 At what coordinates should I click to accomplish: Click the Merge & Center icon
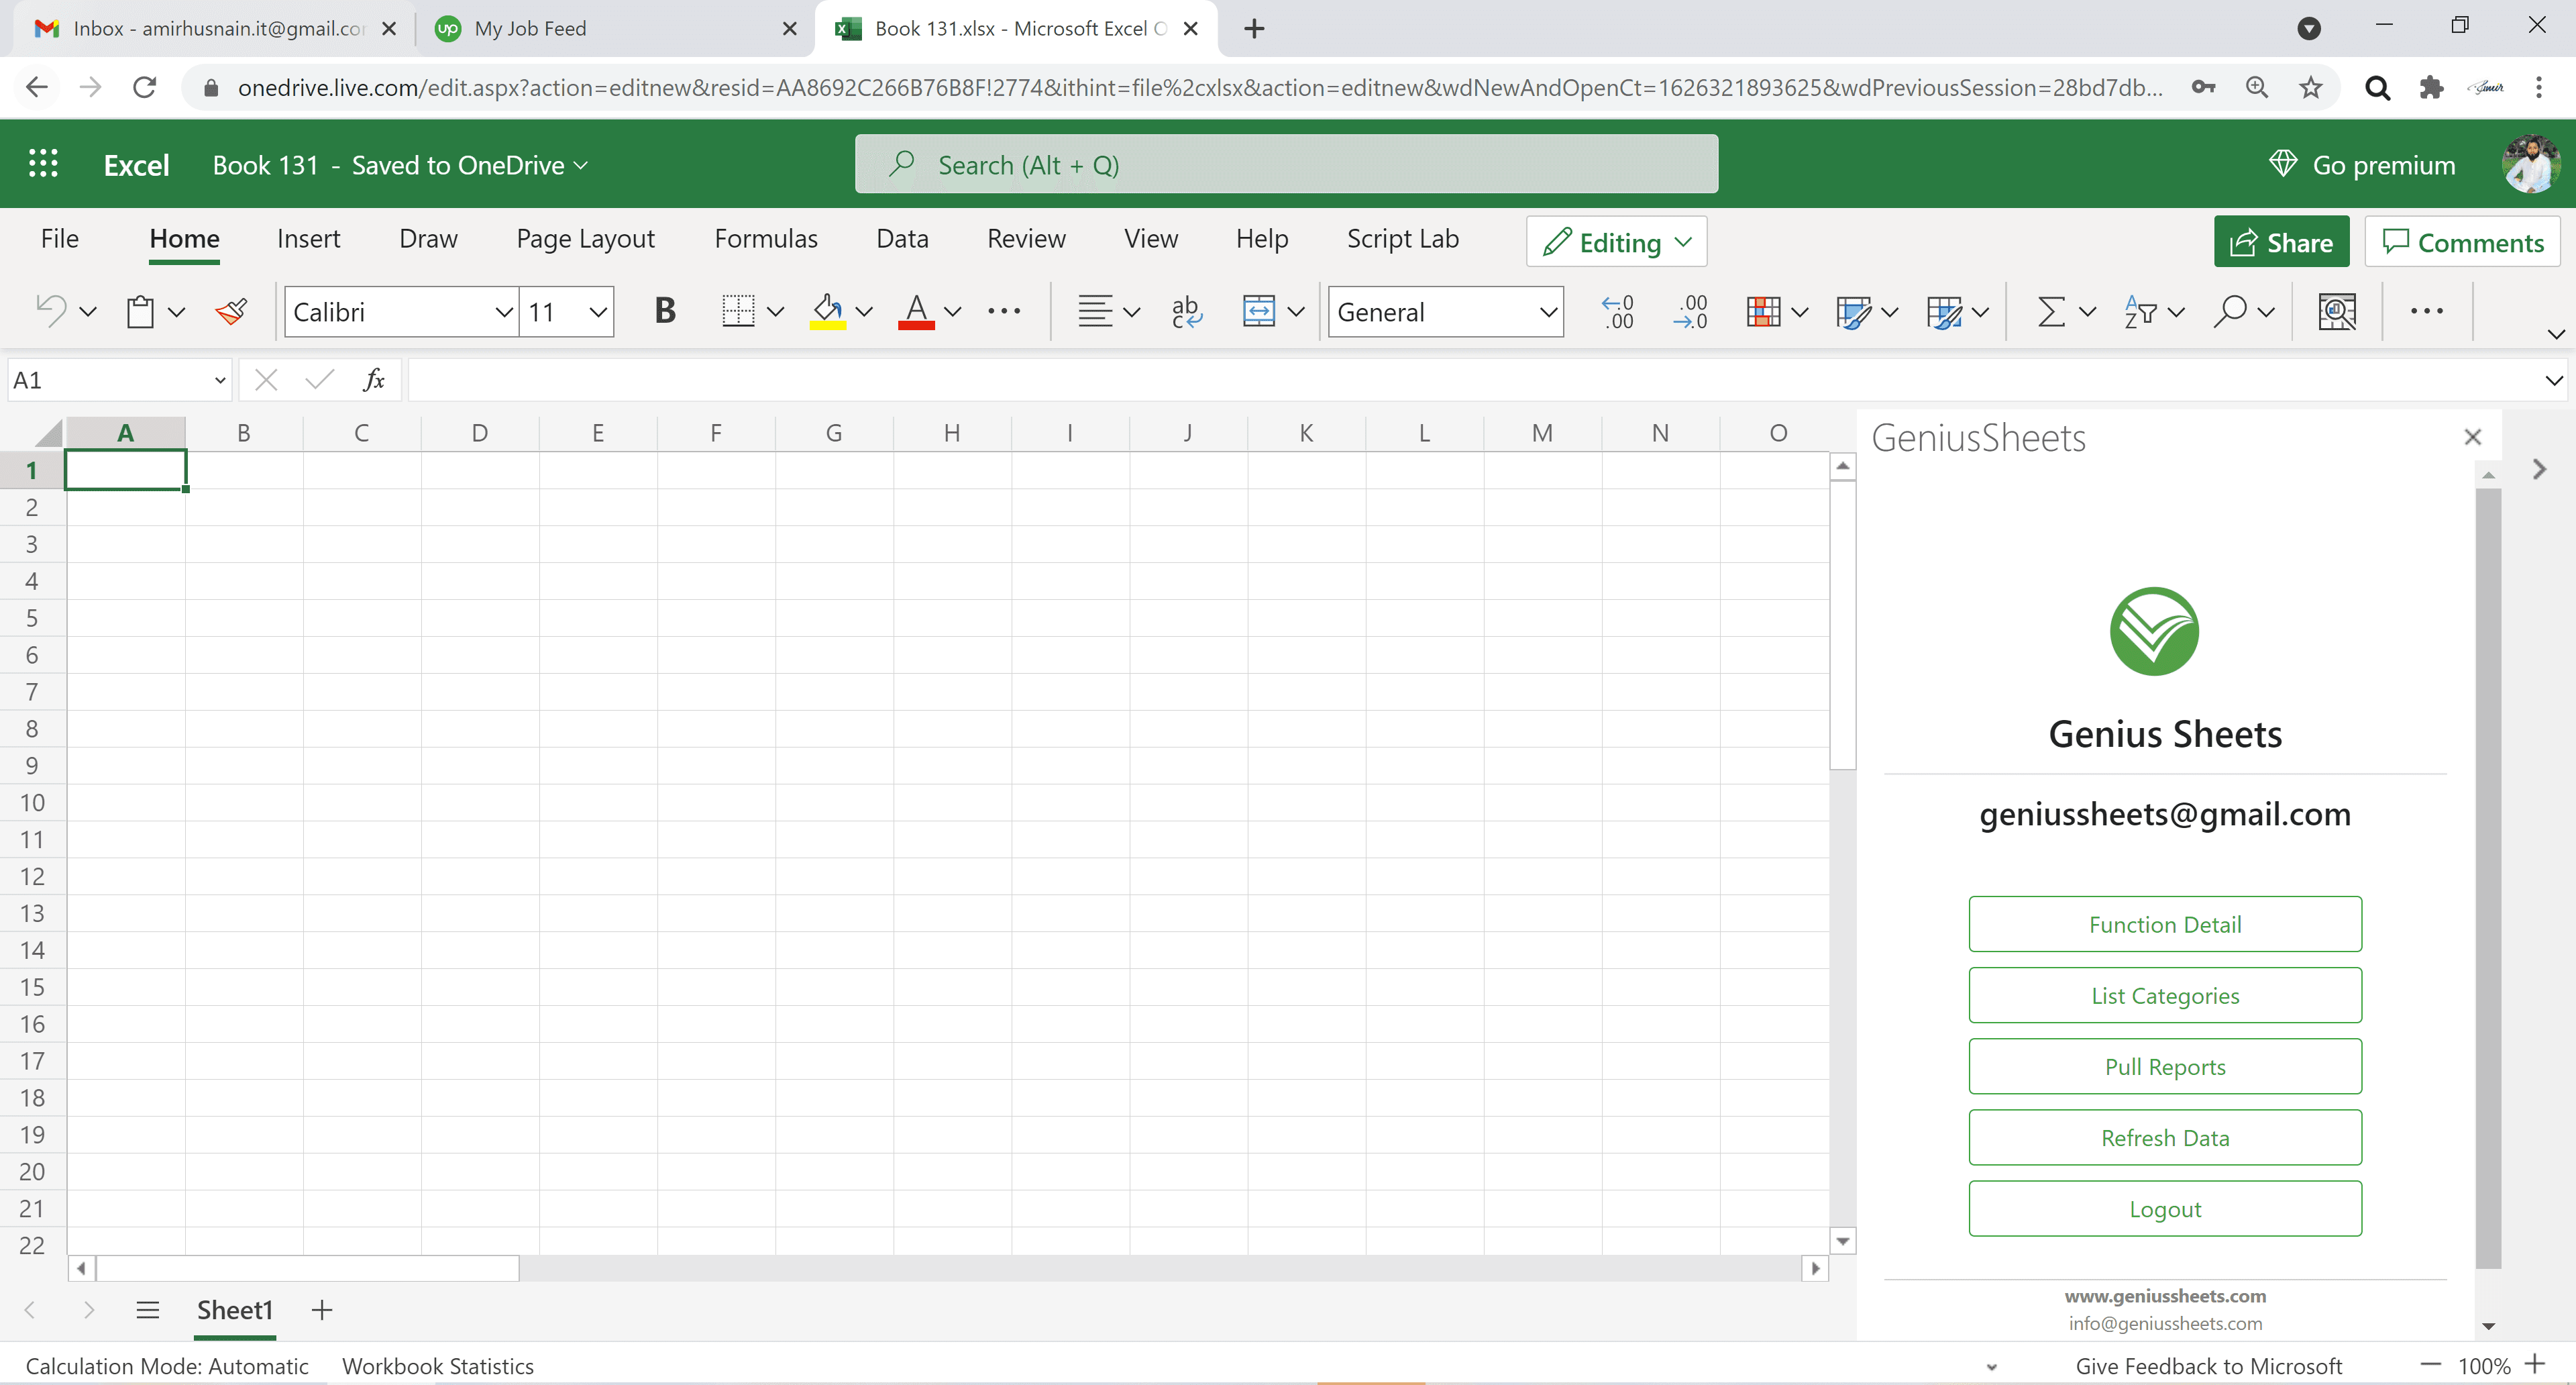tap(1258, 312)
